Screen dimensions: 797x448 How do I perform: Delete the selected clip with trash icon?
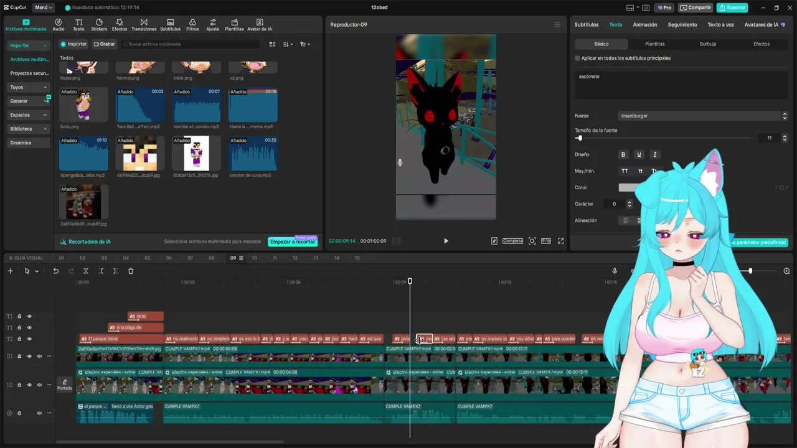[x=131, y=271]
